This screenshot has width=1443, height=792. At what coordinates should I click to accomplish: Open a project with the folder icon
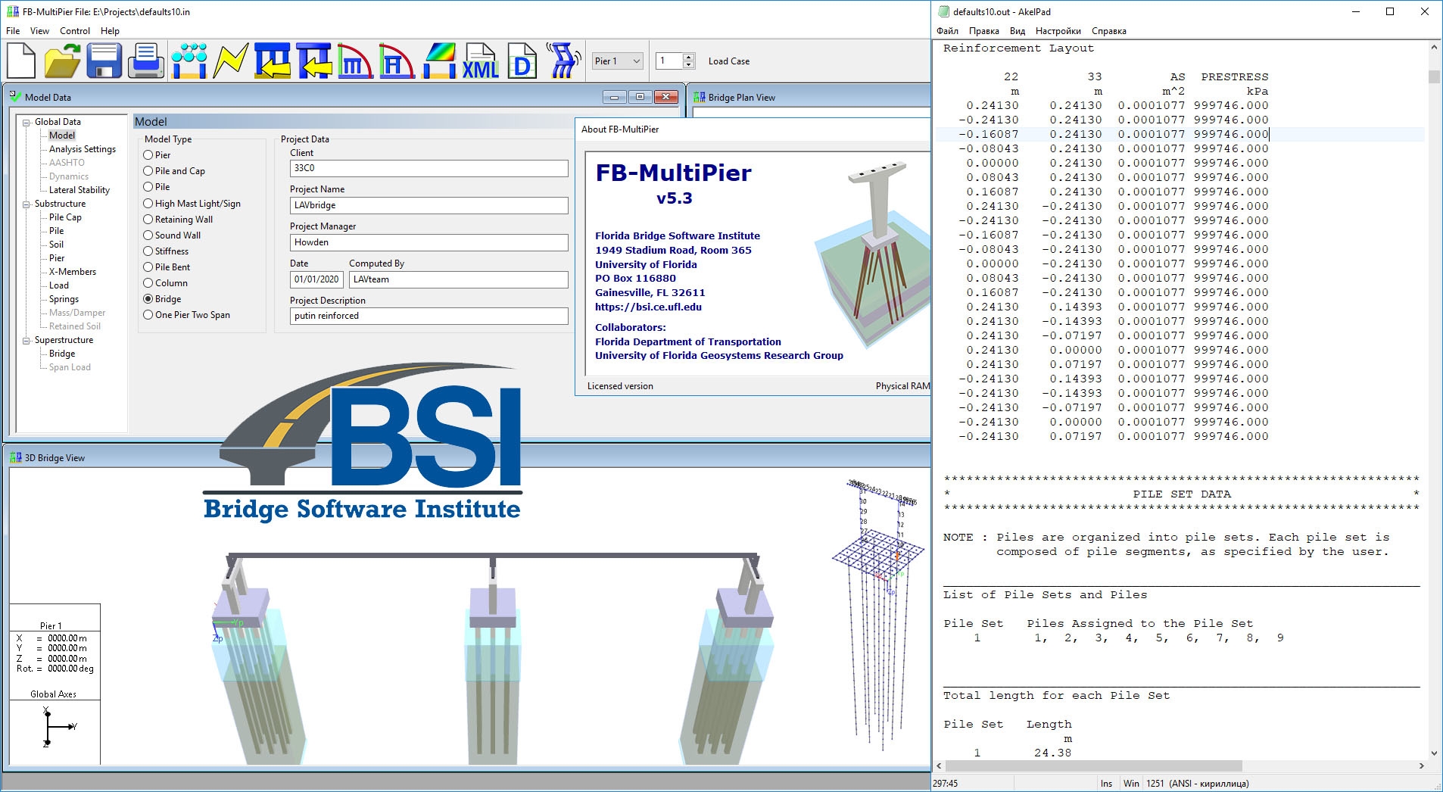62,61
